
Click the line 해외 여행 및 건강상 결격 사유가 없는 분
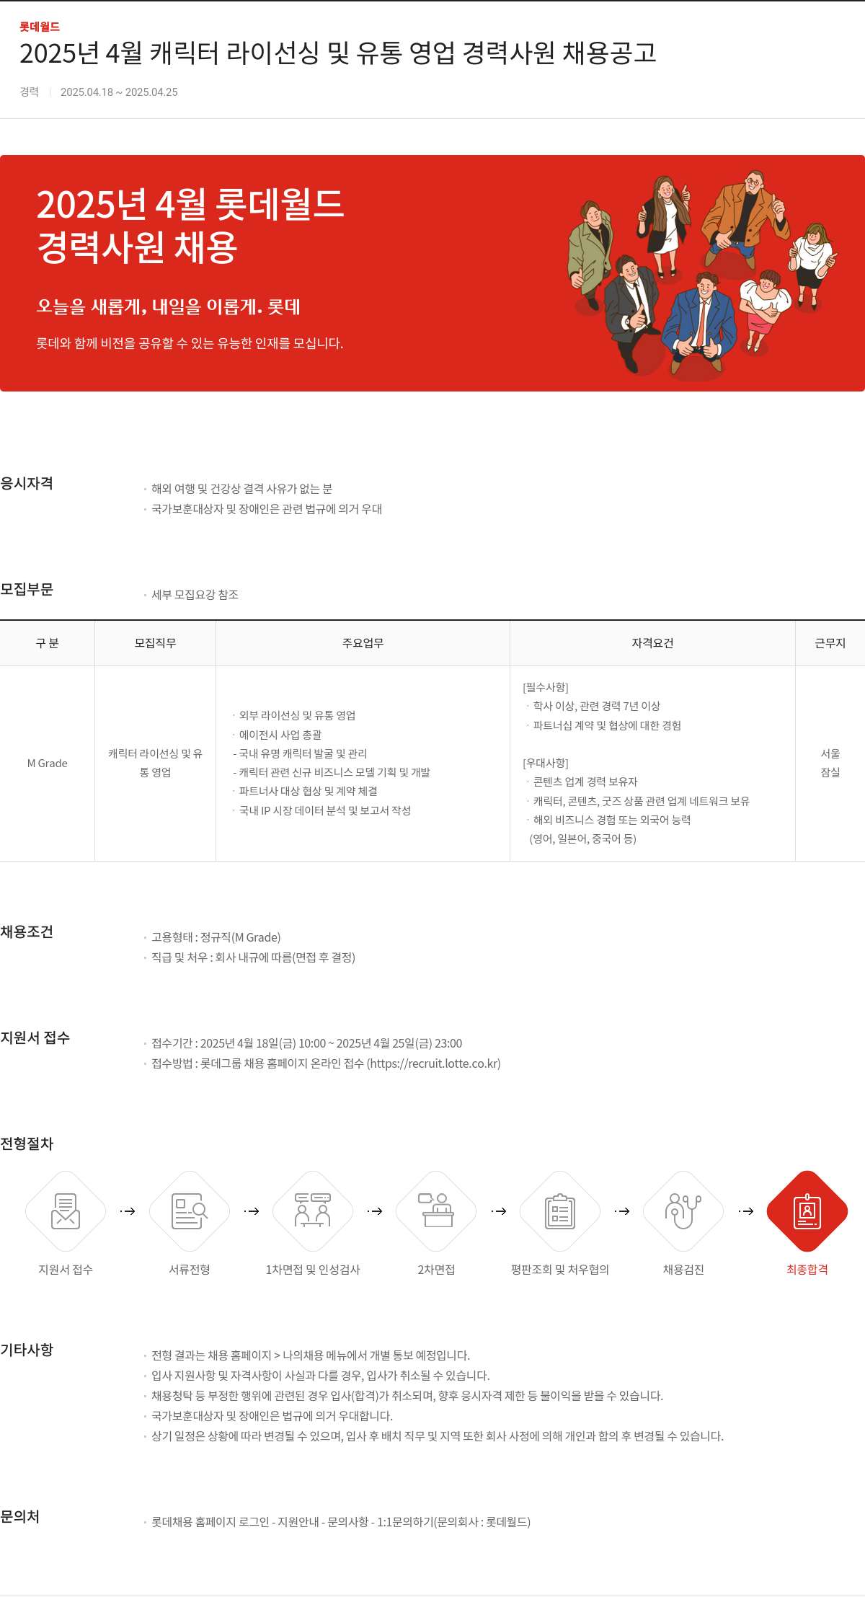(x=242, y=489)
